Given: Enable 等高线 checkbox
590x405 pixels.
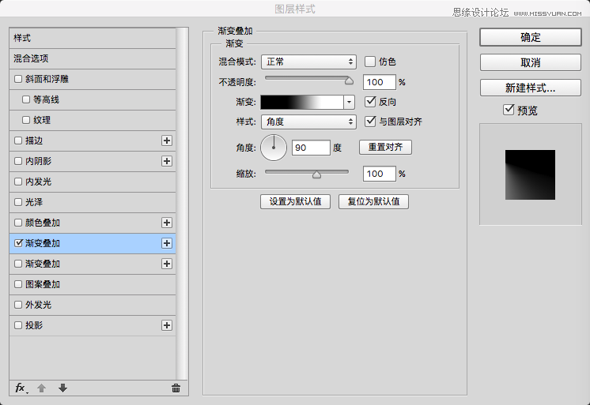Looking at the screenshot, I should pyautogui.click(x=26, y=99).
